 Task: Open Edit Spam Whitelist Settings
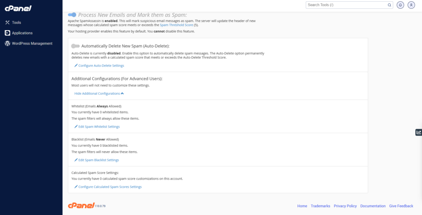99,126
